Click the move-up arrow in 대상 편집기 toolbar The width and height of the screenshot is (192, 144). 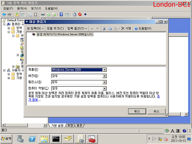(92, 29)
